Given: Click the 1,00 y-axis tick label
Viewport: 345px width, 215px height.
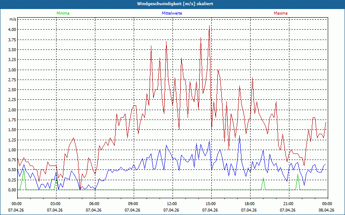Looking at the screenshot, I should 12,150.
